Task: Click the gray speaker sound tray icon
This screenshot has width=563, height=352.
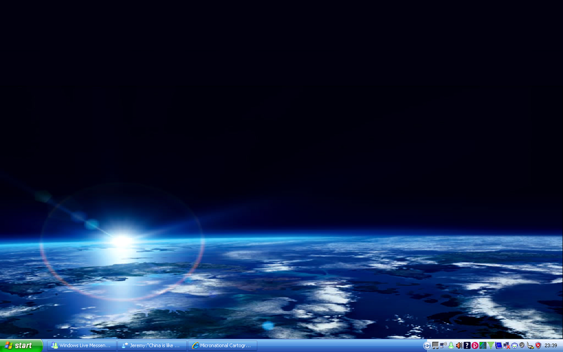Action: click(522, 345)
